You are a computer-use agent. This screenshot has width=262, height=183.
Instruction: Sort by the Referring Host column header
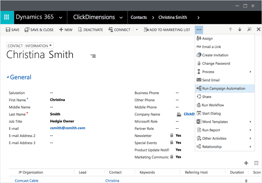[x=196, y=172]
